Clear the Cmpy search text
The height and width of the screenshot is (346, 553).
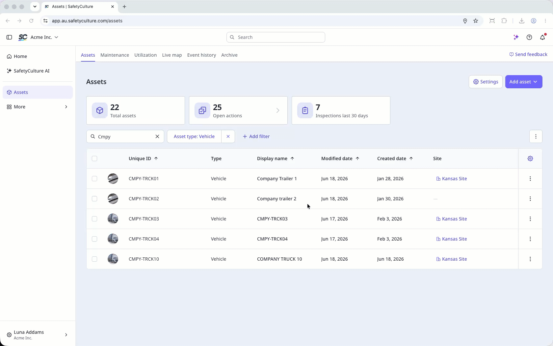(157, 136)
